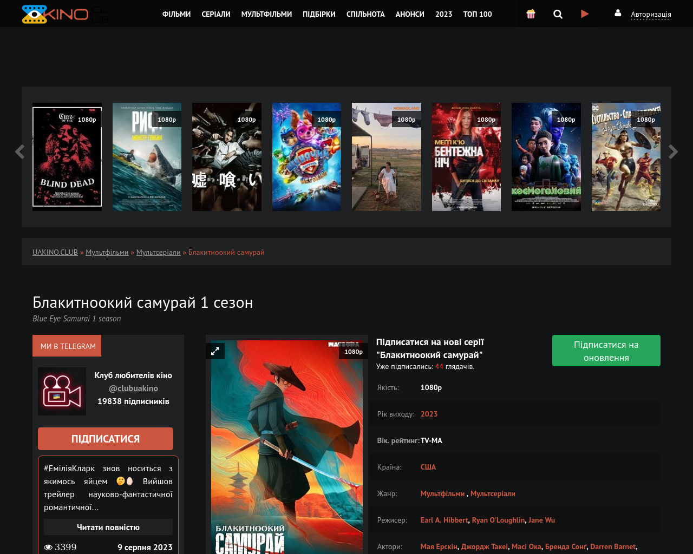The width and height of the screenshot is (693, 554).
Task: Click the Блакитноокий самурай 1 сезон heading
Action: (x=143, y=302)
